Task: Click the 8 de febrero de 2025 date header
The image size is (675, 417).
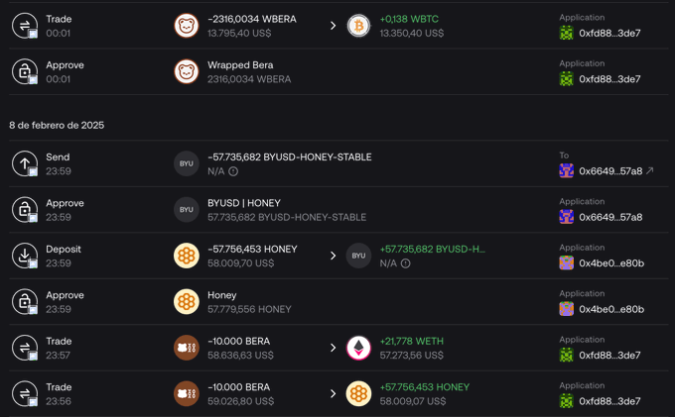Action: (x=57, y=125)
